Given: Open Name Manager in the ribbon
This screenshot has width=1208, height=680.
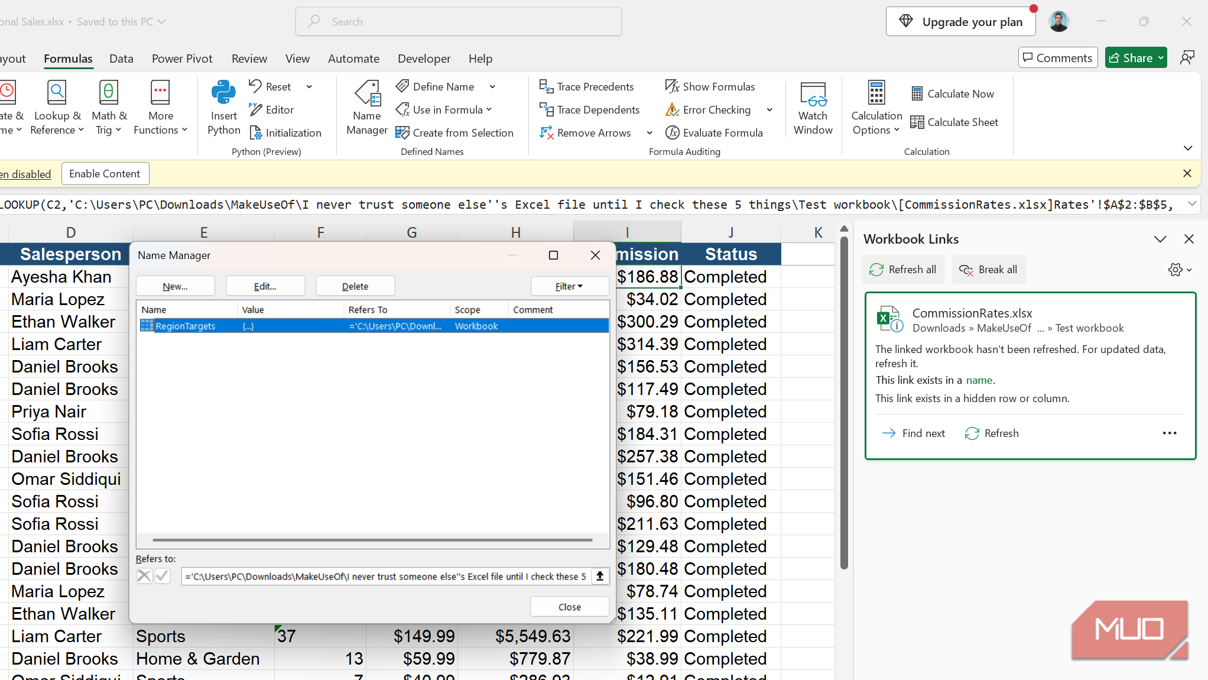Looking at the screenshot, I should point(367,108).
